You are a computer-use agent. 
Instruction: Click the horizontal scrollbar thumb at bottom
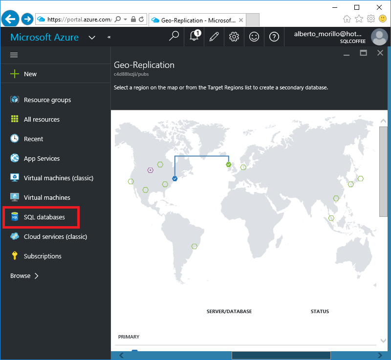point(281,355)
